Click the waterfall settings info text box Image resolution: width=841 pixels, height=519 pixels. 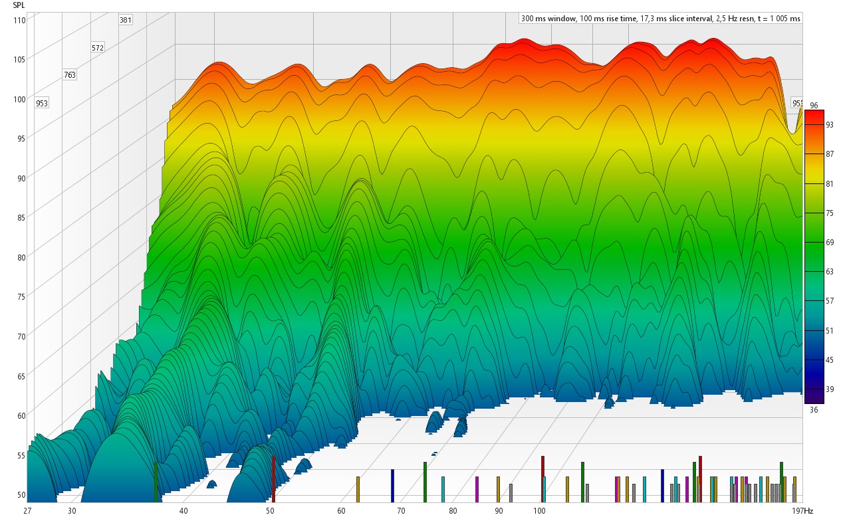point(660,19)
